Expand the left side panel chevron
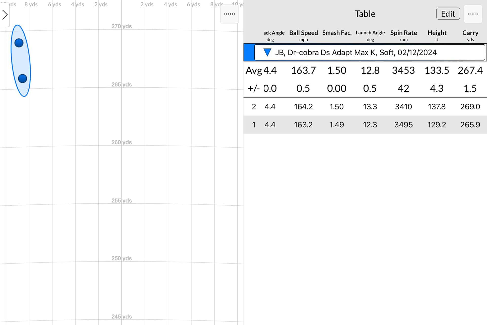The width and height of the screenshot is (487, 325). pyautogui.click(x=5, y=14)
